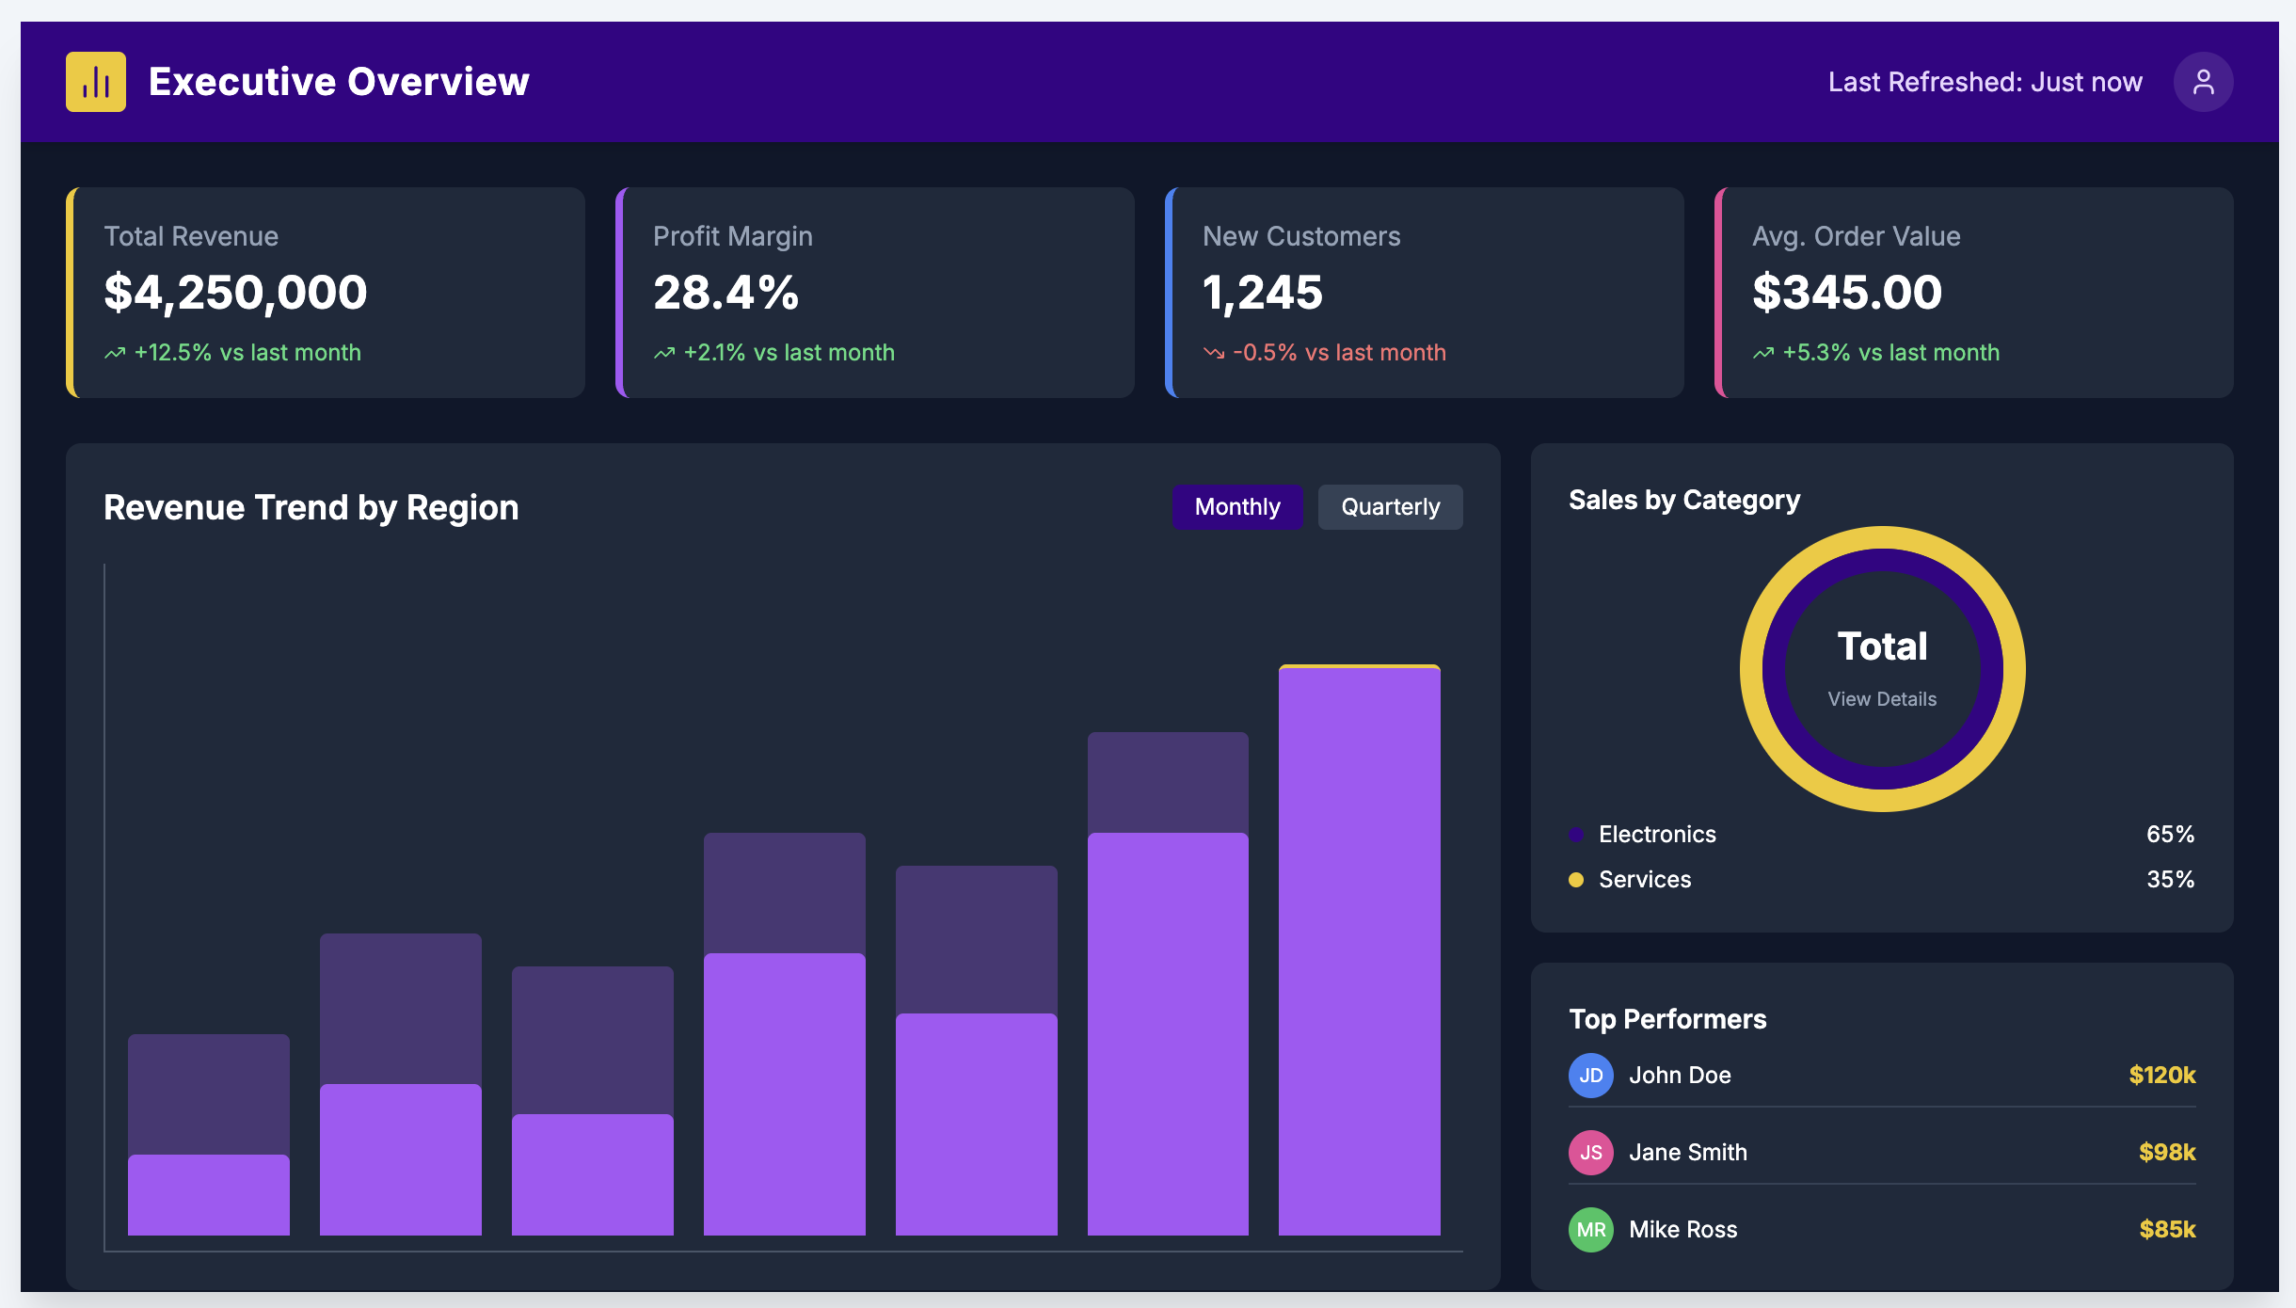This screenshot has height=1308, width=2296.
Task: Click the Total label in Sales by Category donut
Action: 1881,646
